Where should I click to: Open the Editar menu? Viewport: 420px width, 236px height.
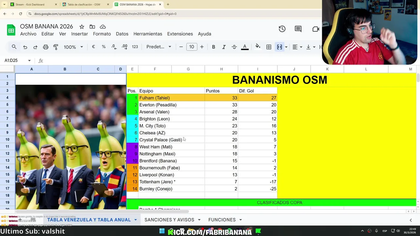[x=48, y=34]
